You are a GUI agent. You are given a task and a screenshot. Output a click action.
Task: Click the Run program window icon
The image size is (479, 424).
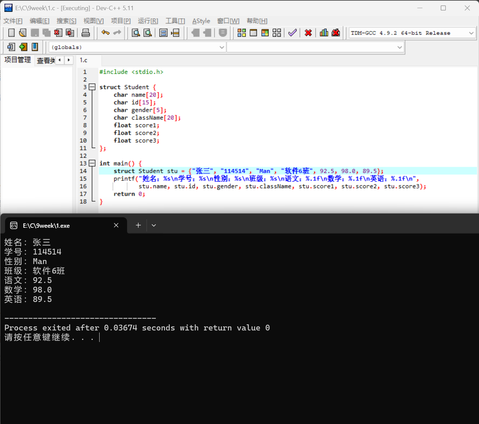pos(253,33)
